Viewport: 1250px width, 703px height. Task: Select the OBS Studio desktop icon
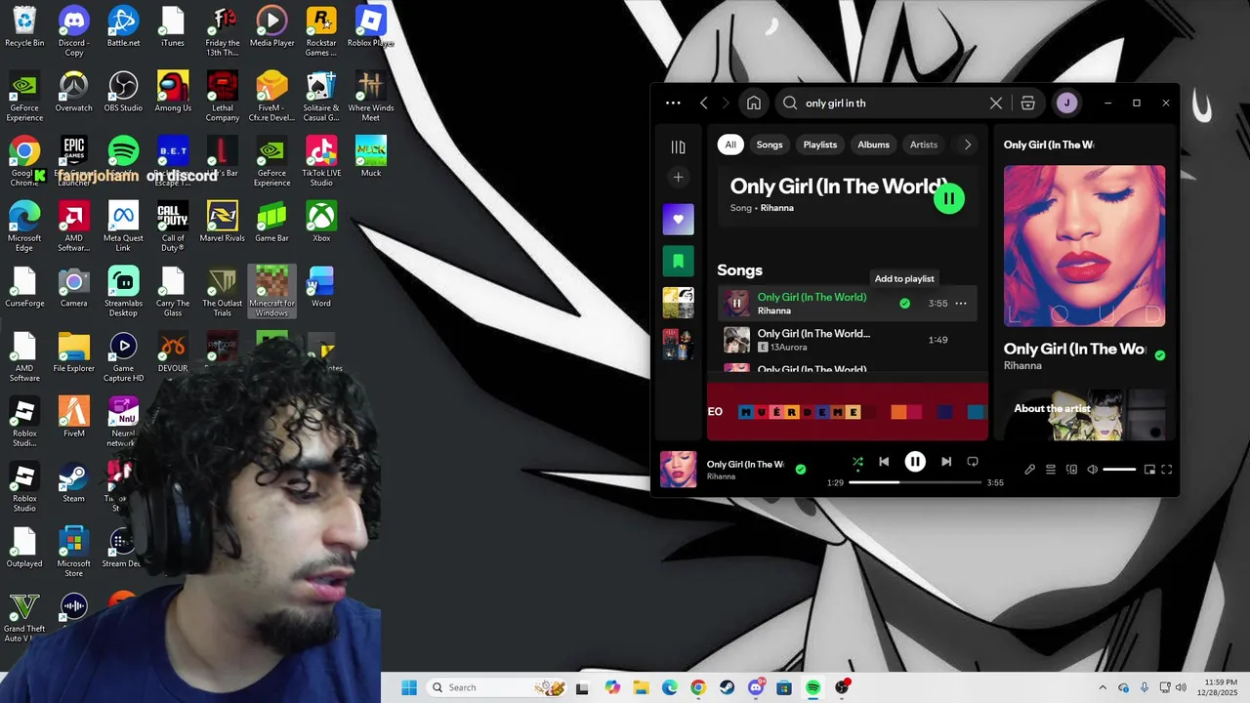coord(123,92)
